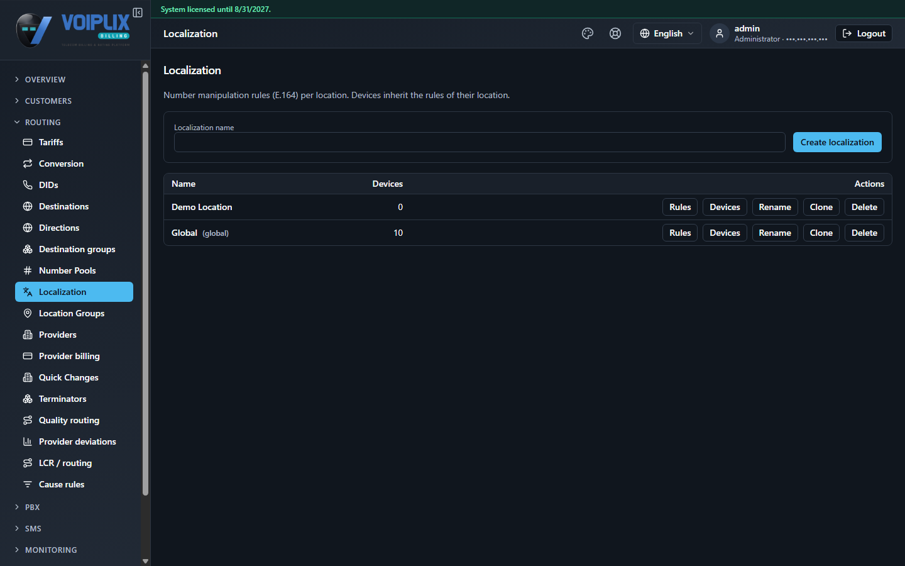Clone the Global localization
905x566 pixels.
tap(821, 233)
